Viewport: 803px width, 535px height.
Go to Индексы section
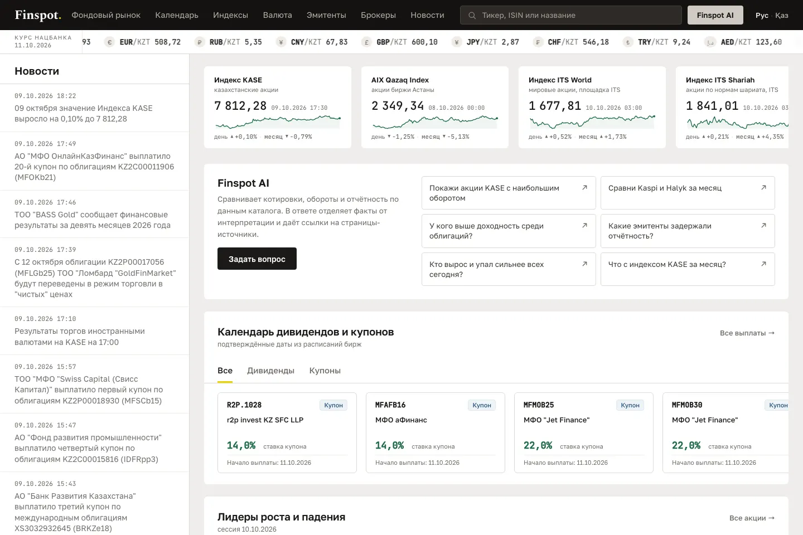[x=230, y=15]
